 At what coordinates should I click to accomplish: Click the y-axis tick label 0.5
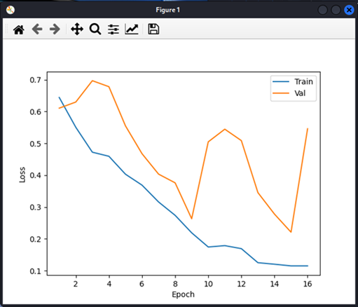[x=35, y=144]
